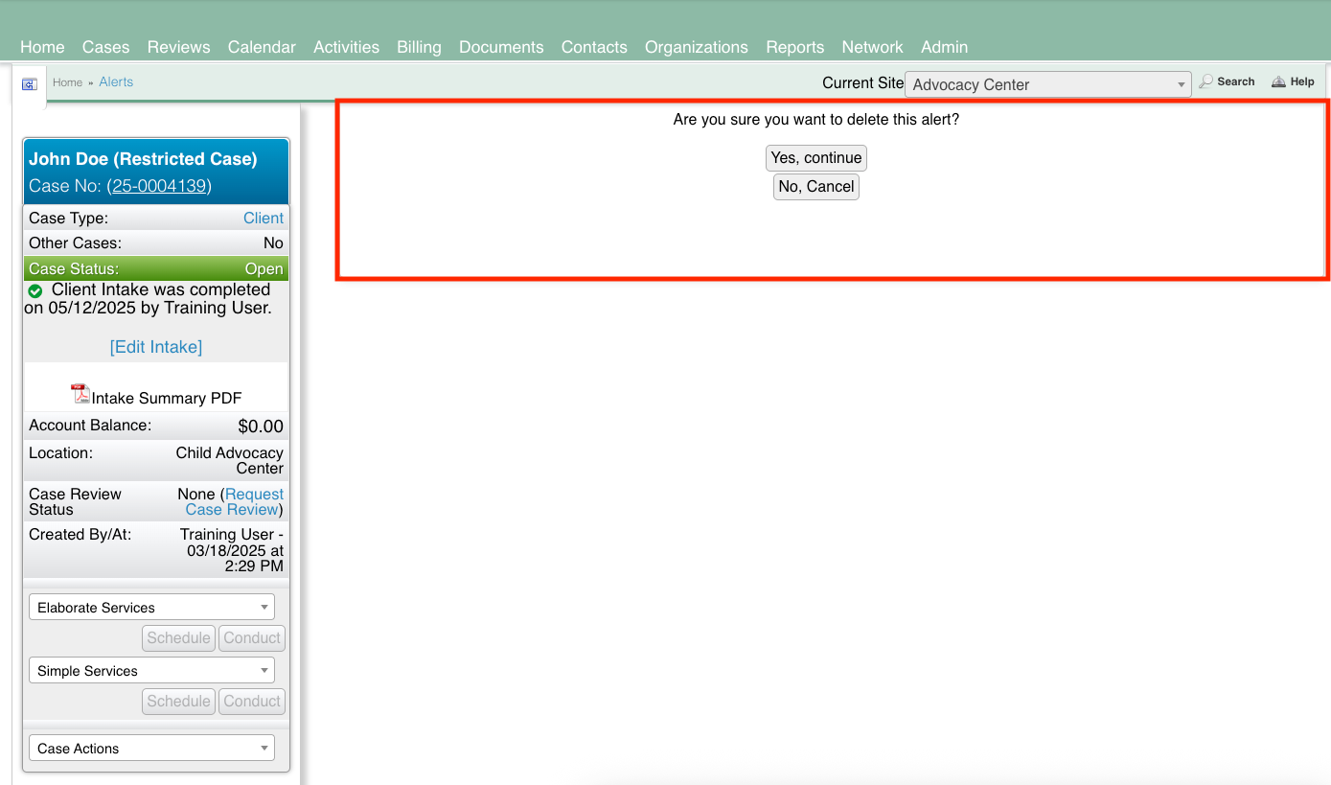Screen dimensions: 1331x785
Task: Click the Client case type link
Action: (x=264, y=219)
